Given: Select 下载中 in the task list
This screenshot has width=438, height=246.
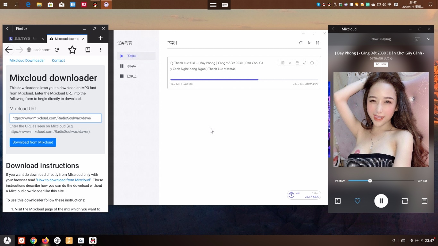Looking at the screenshot, I should pyautogui.click(x=136, y=56).
